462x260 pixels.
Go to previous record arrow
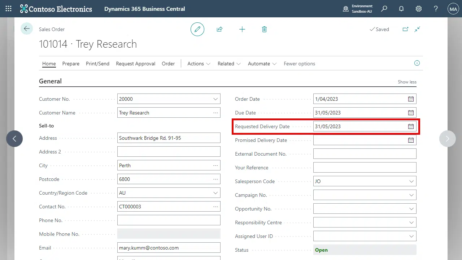[x=14, y=138]
